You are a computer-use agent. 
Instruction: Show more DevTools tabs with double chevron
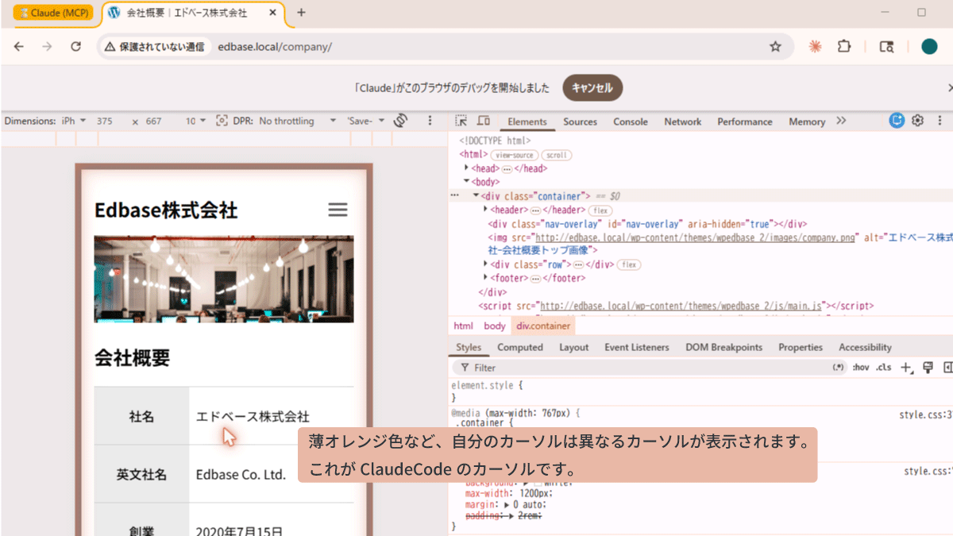tap(841, 121)
